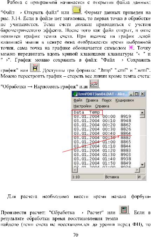The width and height of the screenshot is (151, 237).
Task: Click the value 8903
Action: 126,155
